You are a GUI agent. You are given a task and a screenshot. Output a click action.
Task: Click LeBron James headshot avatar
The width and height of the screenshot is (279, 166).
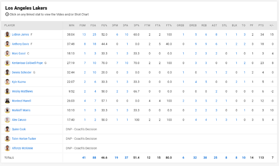[7, 34]
